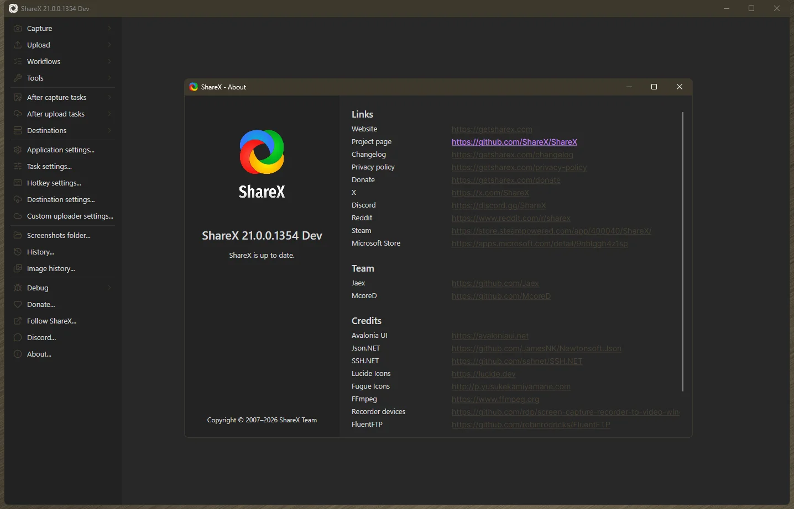Click the Discord chat bubble icon

coord(18,337)
